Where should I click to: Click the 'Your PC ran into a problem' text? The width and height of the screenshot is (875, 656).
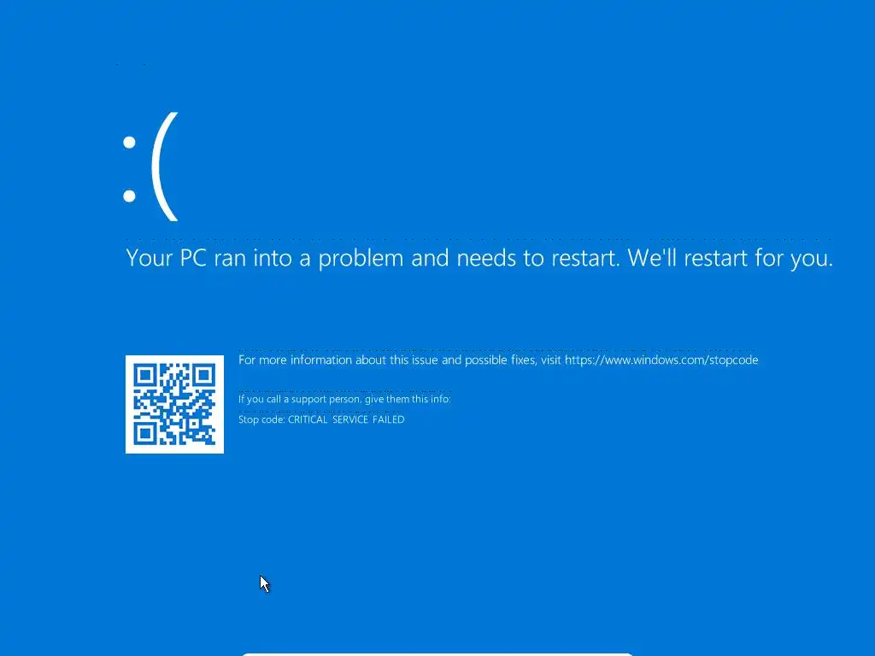point(265,258)
